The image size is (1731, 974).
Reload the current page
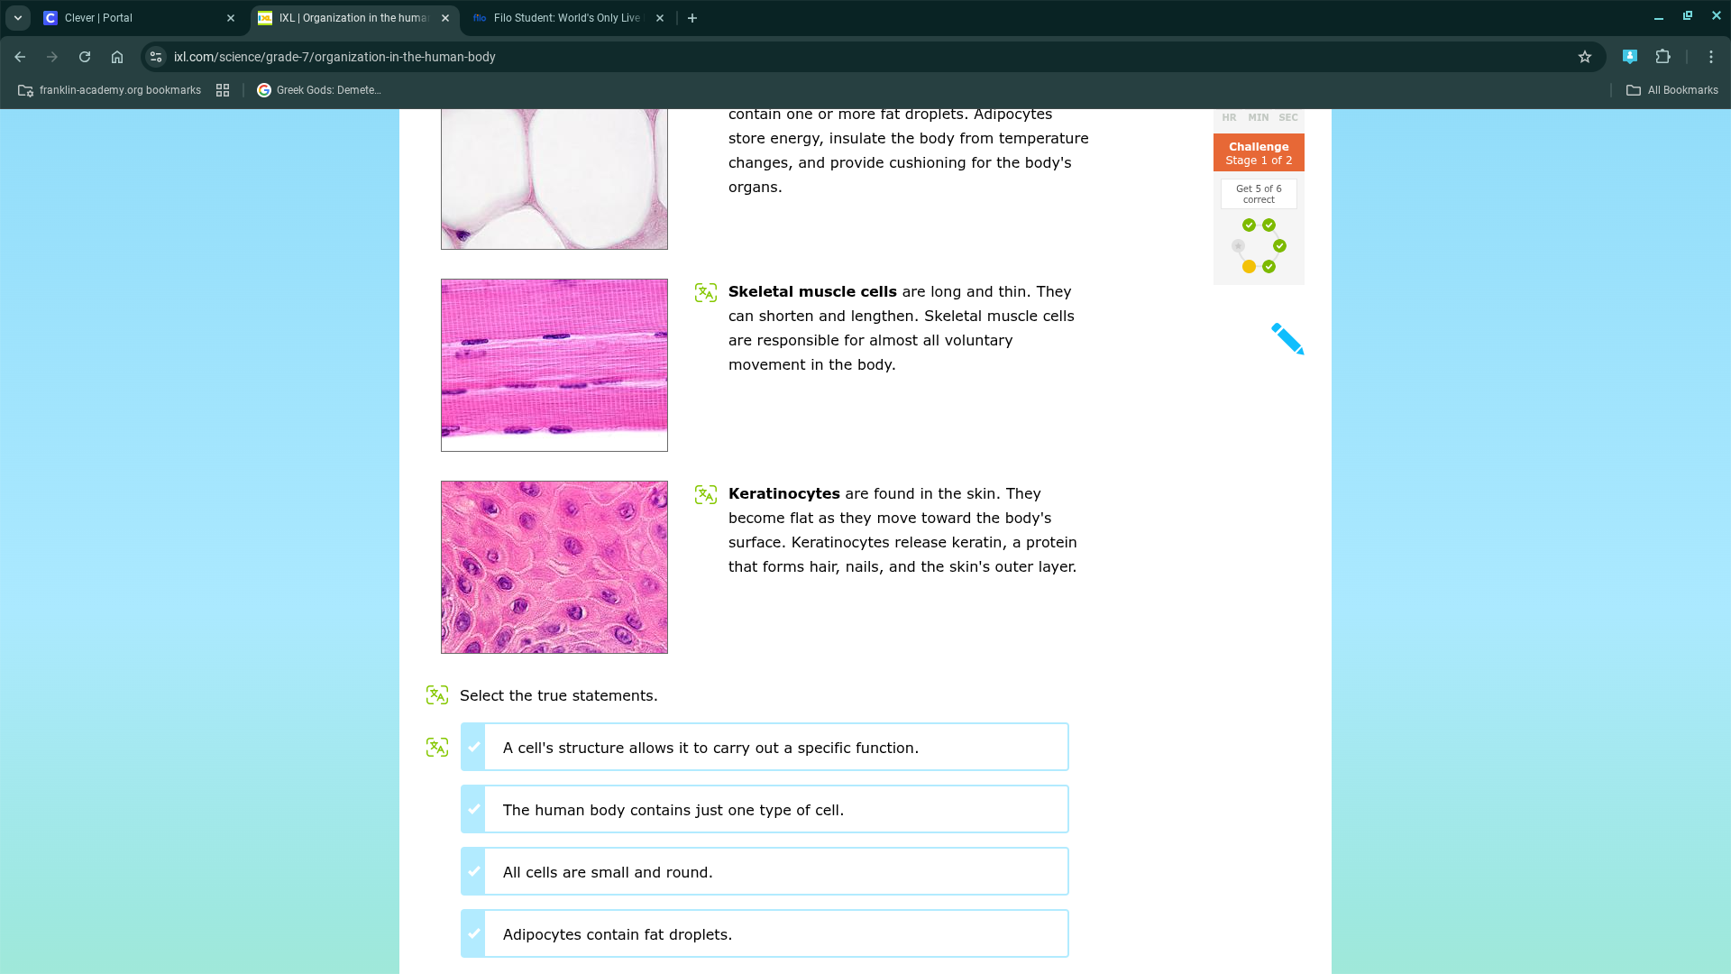(85, 56)
